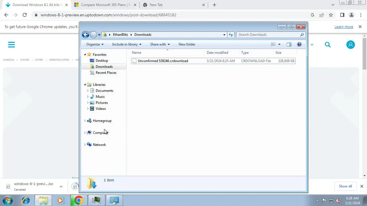
Task: Open a new Chrome tab
Action: (214, 5)
